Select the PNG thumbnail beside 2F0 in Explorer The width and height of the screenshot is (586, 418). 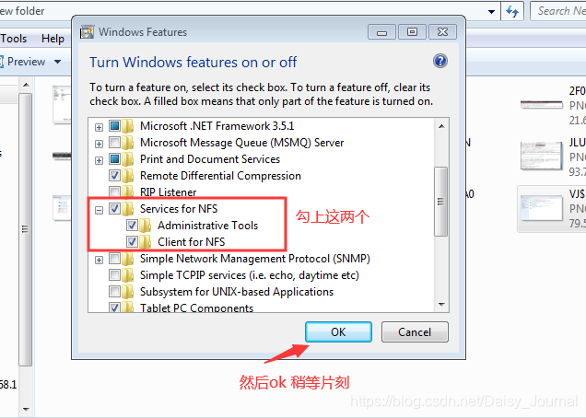tap(541, 105)
